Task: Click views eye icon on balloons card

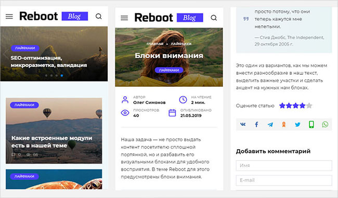Action: tap(28, 154)
